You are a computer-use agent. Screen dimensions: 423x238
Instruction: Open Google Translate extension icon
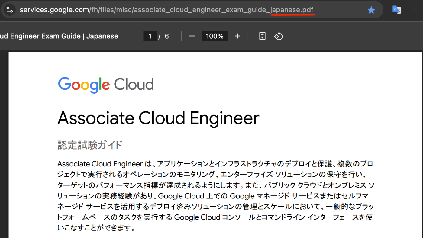396,10
